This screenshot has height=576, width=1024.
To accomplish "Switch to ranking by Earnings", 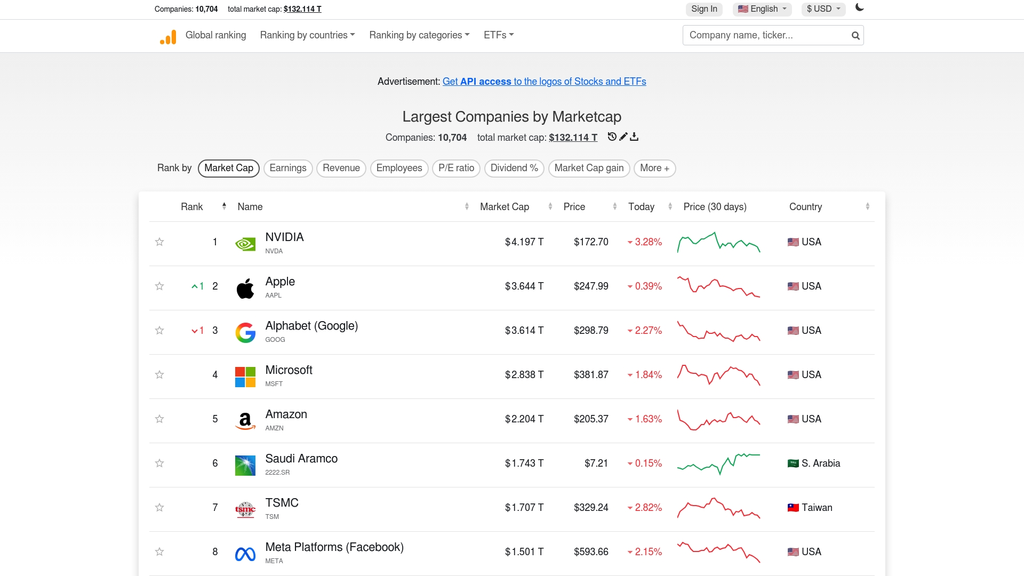I will pos(287,168).
